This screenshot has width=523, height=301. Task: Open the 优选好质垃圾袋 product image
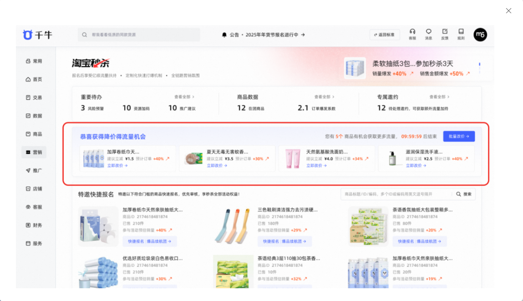[98, 272]
